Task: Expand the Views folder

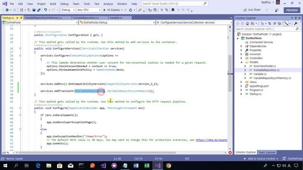Action: coord(241,82)
